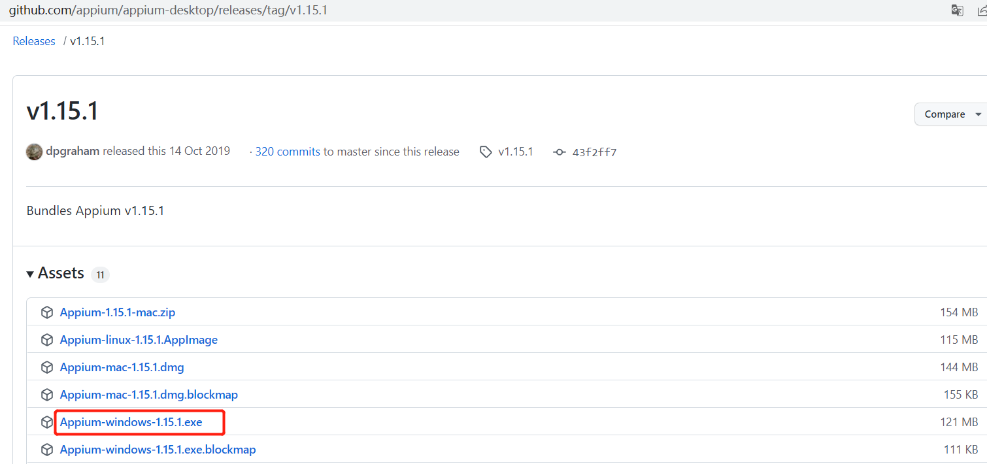Click package icon next to Appium-1.15.1-mac.zip

[x=46, y=312]
